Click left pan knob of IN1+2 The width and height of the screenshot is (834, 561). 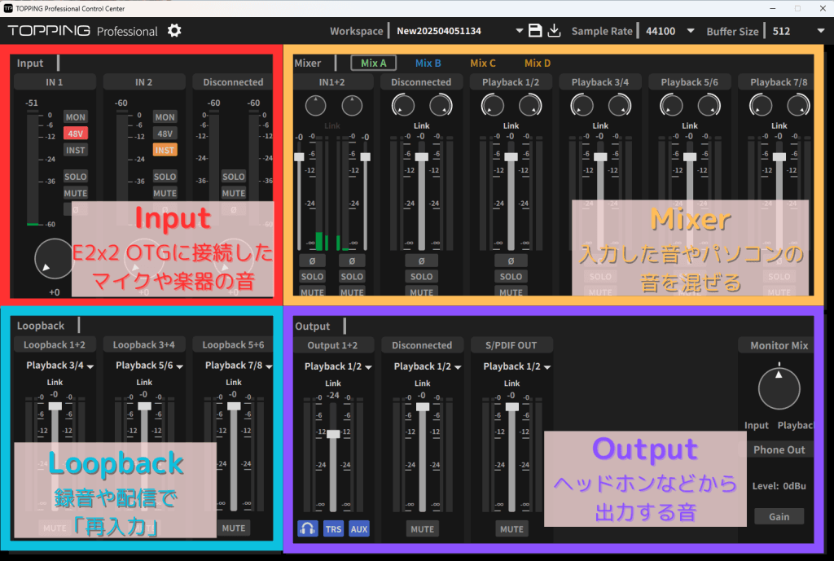point(315,105)
